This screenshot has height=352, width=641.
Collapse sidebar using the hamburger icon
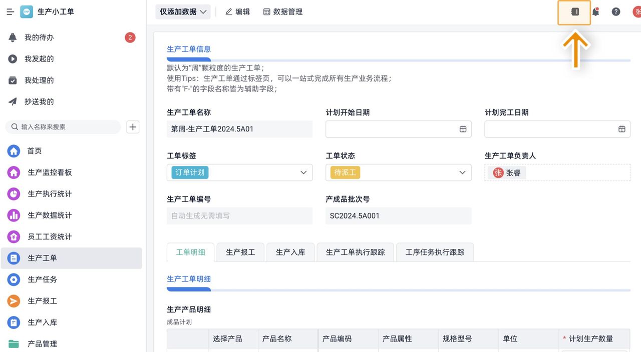[x=10, y=11]
